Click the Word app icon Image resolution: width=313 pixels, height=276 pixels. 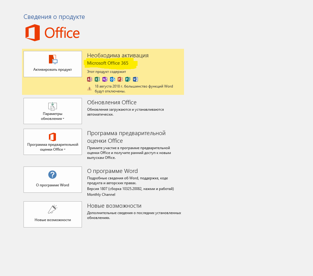tap(135, 79)
